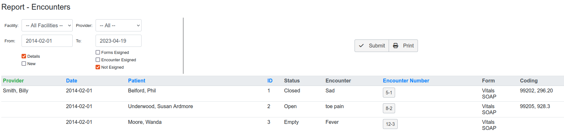Uncheck the Not Esigned checkbox
The image size is (564, 137).
pos(98,67)
